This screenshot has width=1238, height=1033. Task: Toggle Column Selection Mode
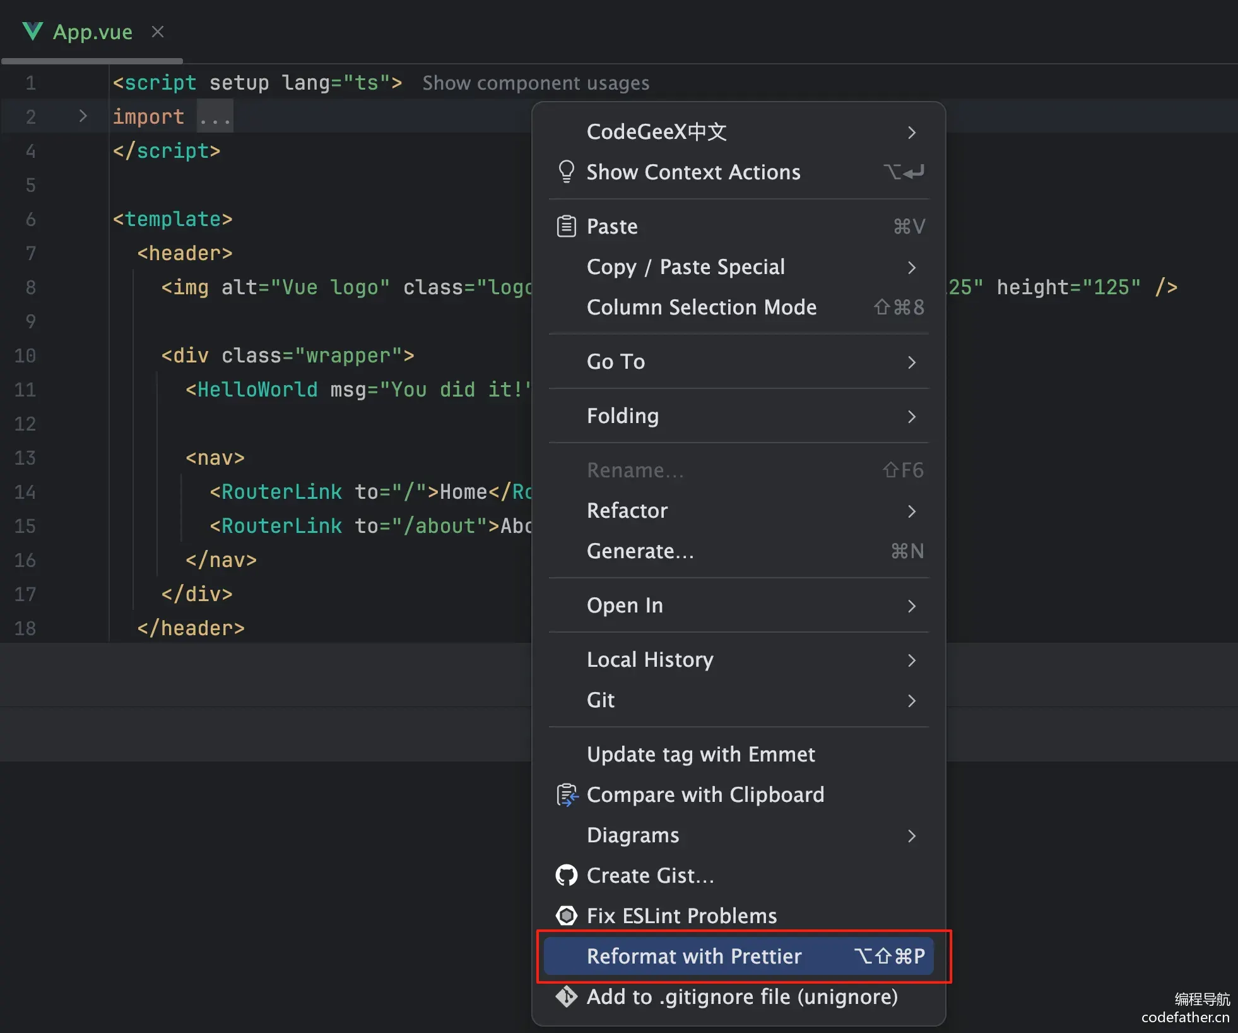click(739, 308)
